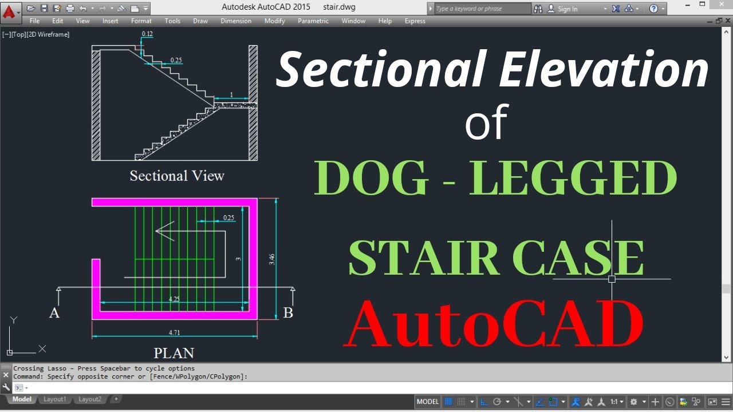Open the Undo history dropdown arrow
The width and height of the screenshot is (733, 412).
(x=92, y=9)
